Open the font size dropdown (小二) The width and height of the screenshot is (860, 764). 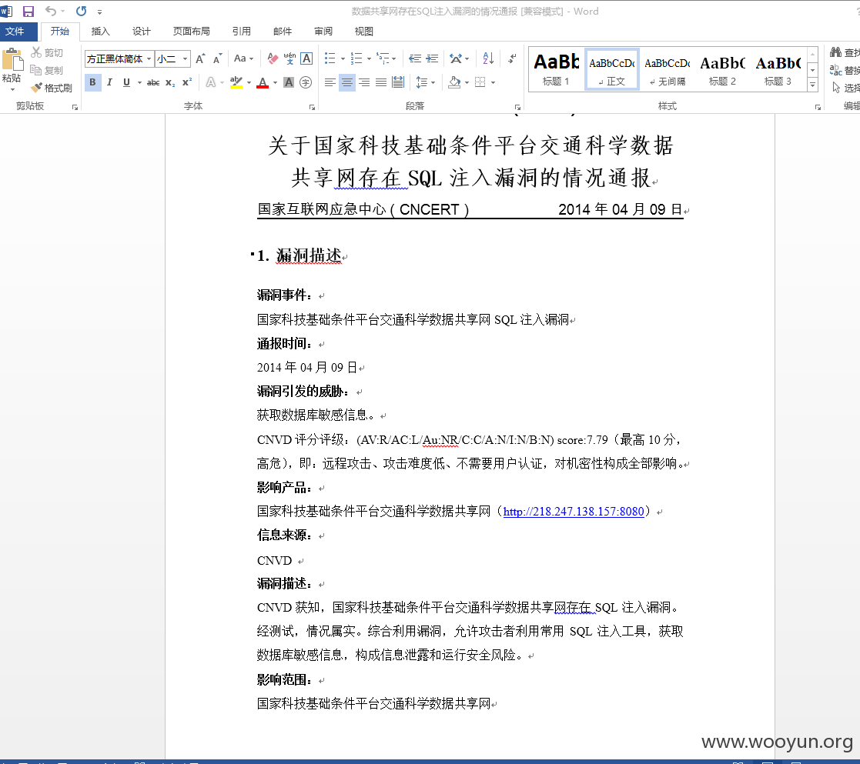pos(186,58)
